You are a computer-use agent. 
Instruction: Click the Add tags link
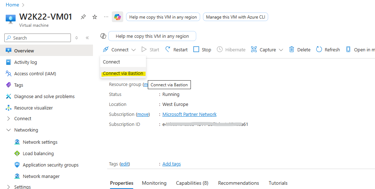pos(172,164)
